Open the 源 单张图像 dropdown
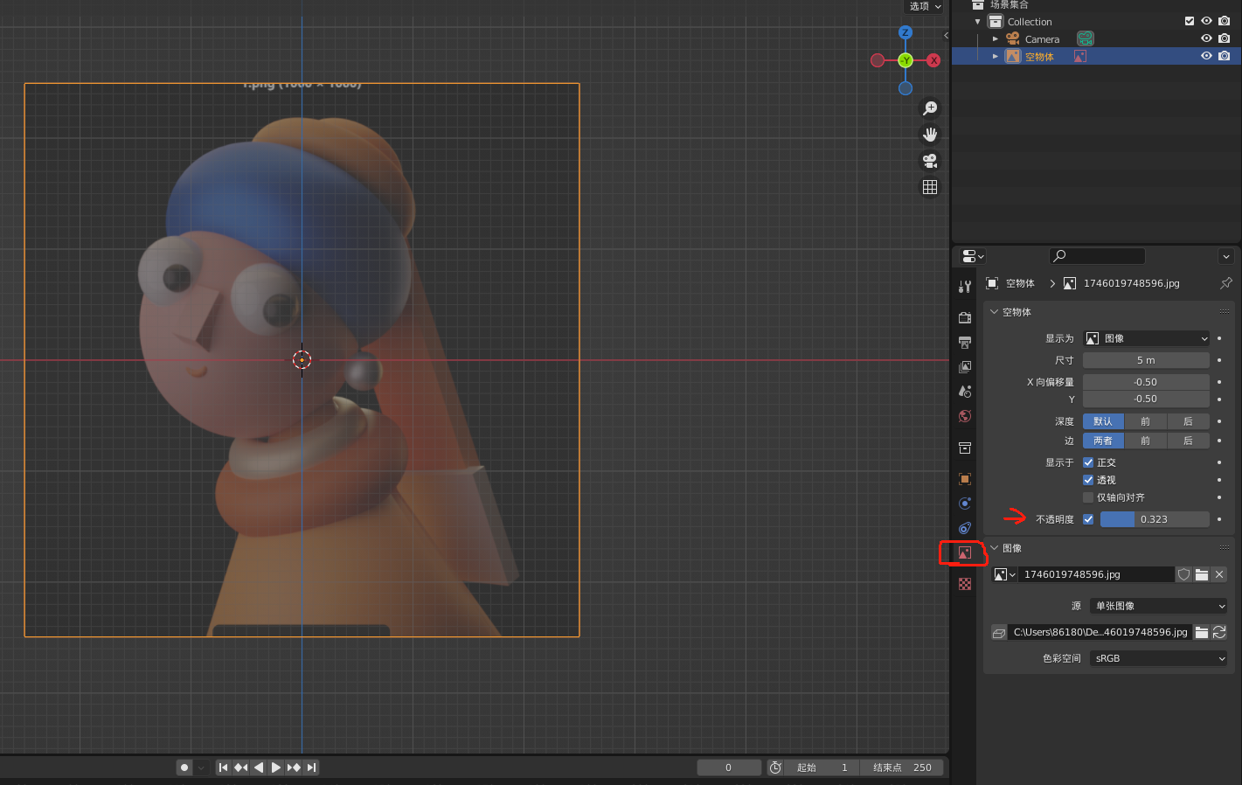 pos(1158,606)
